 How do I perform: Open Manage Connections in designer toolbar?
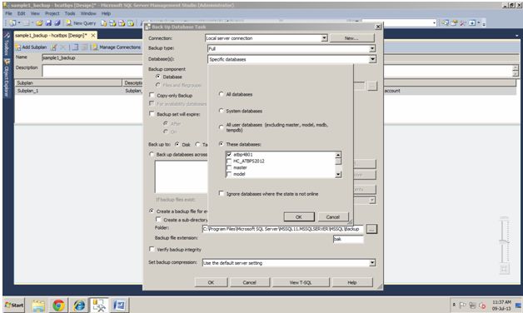[117, 47]
